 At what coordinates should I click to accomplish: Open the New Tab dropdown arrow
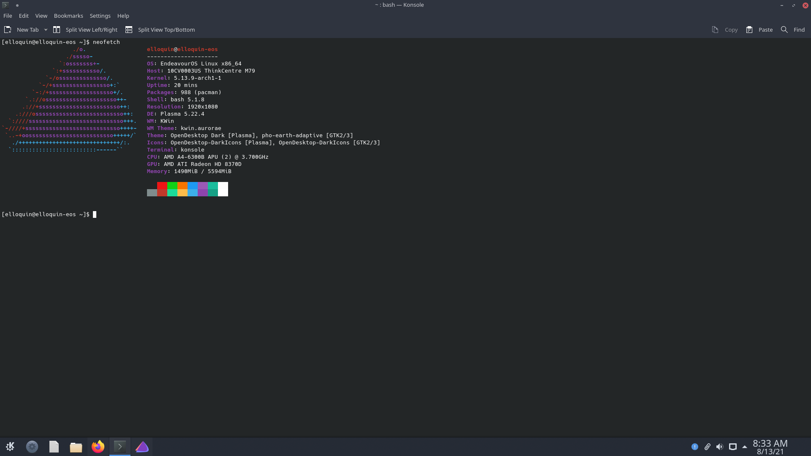click(x=46, y=30)
